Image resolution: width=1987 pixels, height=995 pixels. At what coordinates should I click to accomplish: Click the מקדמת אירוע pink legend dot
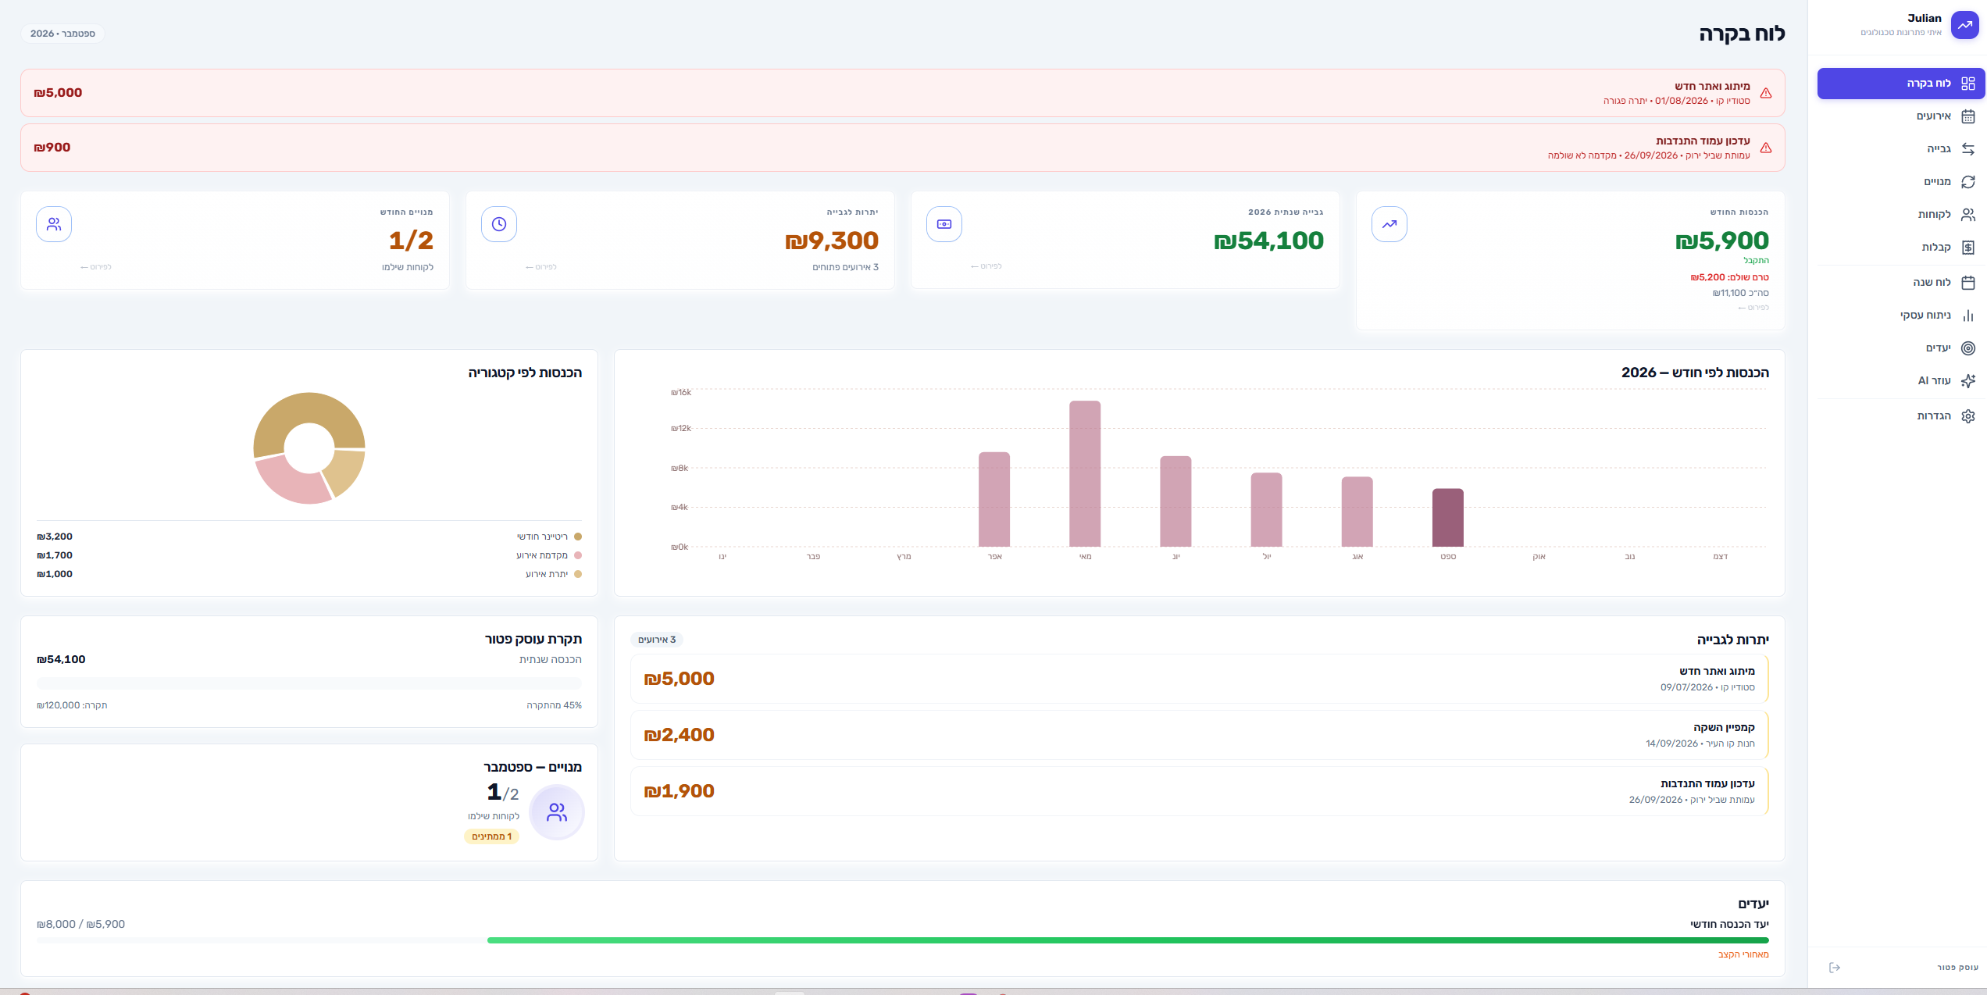coord(578,555)
